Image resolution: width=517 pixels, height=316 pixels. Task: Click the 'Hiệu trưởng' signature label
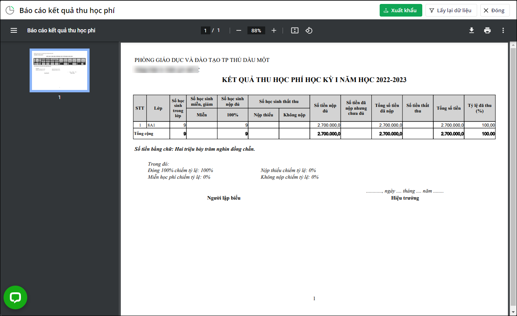tap(405, 198)
